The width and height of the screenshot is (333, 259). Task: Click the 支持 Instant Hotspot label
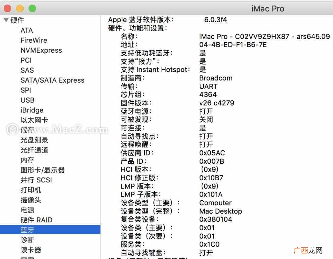coord(155,70)
